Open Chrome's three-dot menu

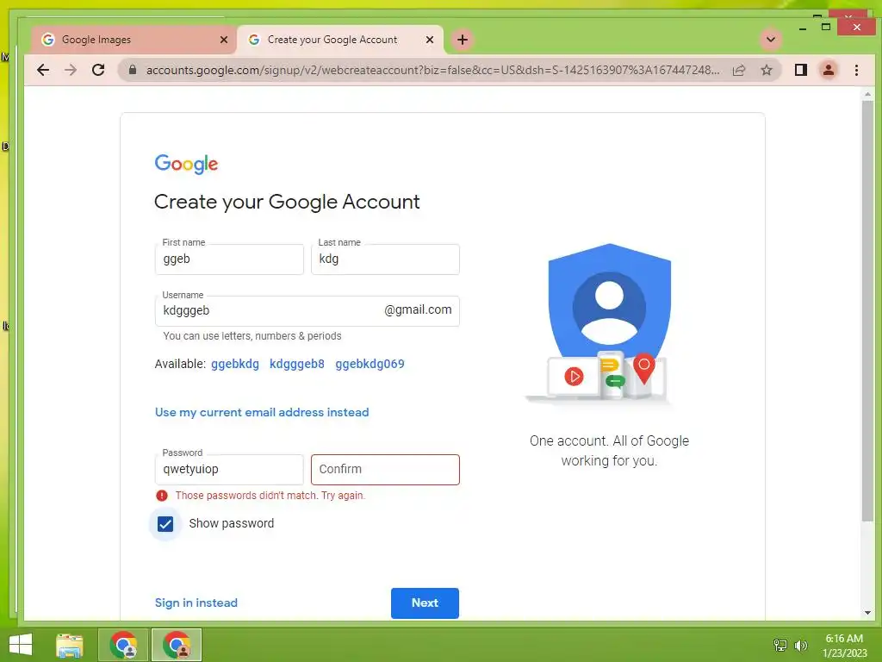(856, 70)
